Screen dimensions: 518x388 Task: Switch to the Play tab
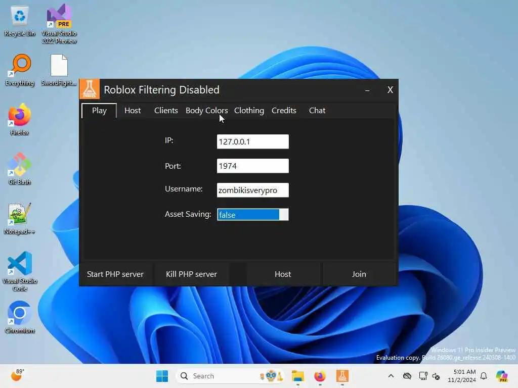click(99, 111)
